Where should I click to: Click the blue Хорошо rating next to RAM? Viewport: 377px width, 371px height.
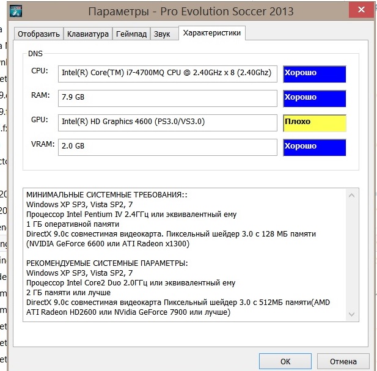[x=315, y=98]
